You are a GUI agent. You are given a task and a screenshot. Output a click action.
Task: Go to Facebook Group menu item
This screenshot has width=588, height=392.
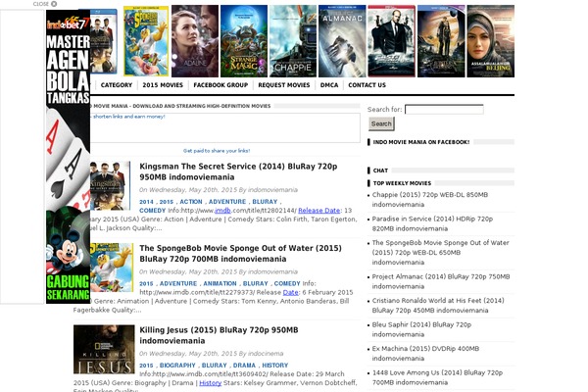(220, 85)
